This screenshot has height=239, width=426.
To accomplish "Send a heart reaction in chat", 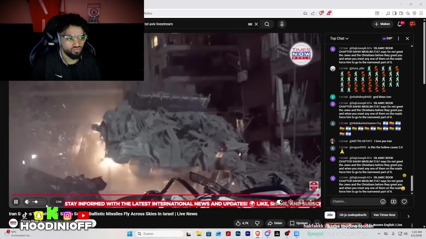I will click(404, 201).
